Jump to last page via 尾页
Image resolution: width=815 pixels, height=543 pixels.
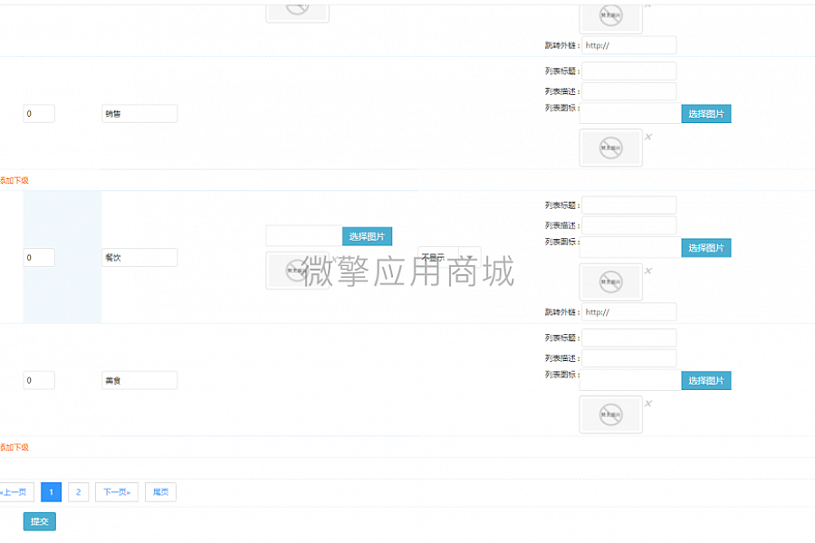(x=160, y=492)
